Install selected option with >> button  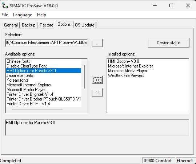click(x=97, y=80)
